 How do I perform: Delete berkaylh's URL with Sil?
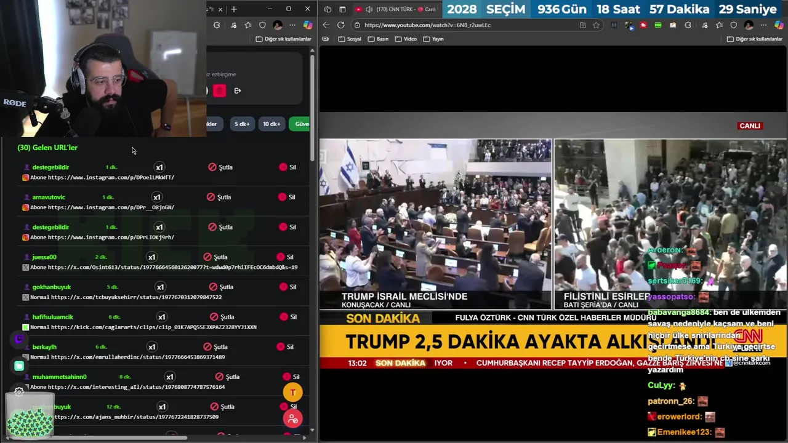pyautogui.click(x=285, y=347)
